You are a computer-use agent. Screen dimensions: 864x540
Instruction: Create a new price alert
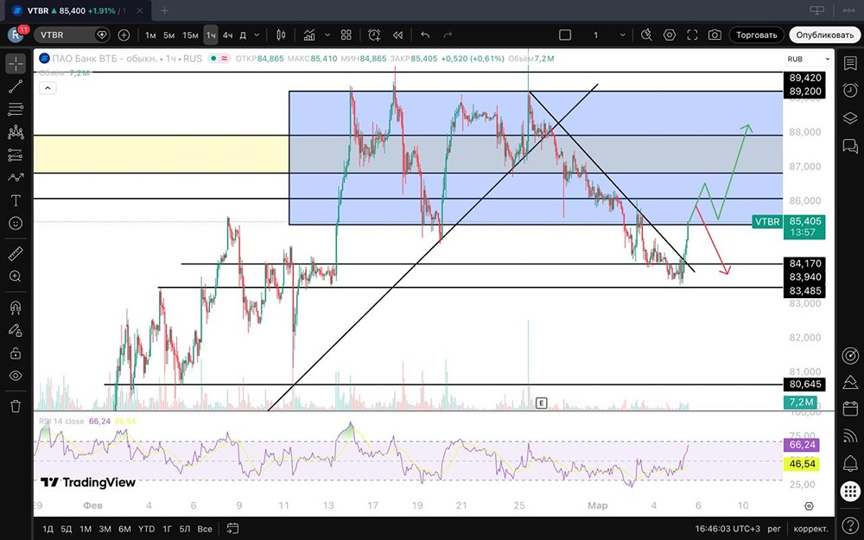[374, 35]
